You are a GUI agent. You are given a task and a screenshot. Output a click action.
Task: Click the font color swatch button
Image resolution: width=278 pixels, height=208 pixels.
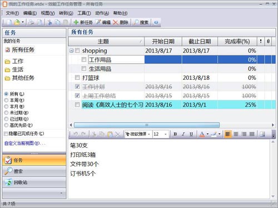(202, 134)
